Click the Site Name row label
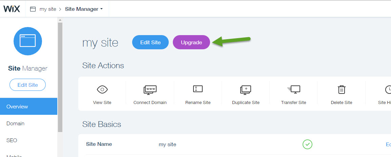This screenshot has width=391, height=157. click(99, 144)
